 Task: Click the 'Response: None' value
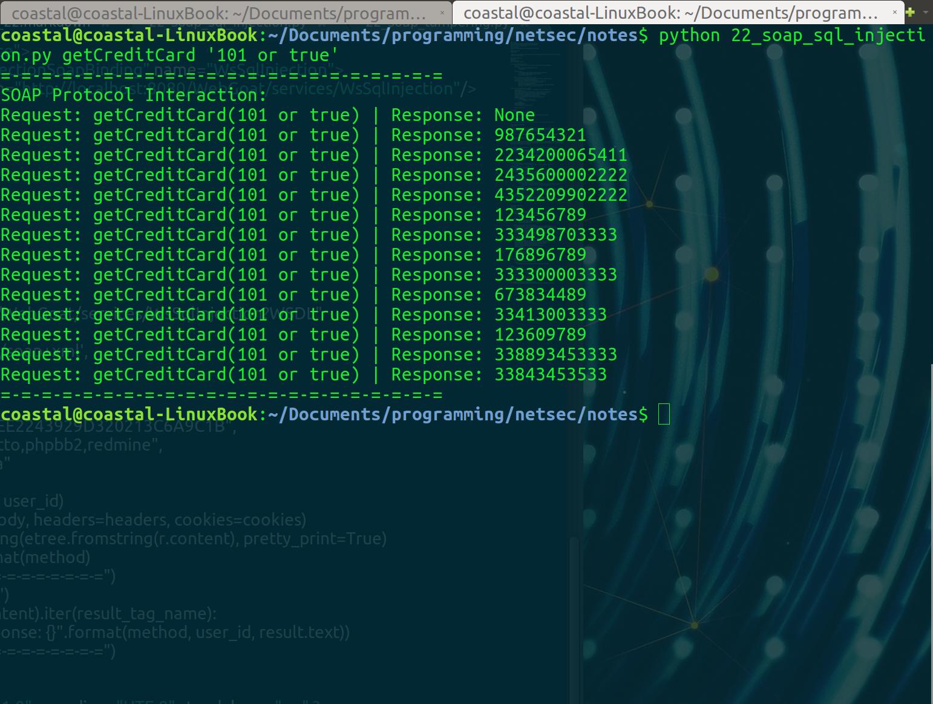463,116
